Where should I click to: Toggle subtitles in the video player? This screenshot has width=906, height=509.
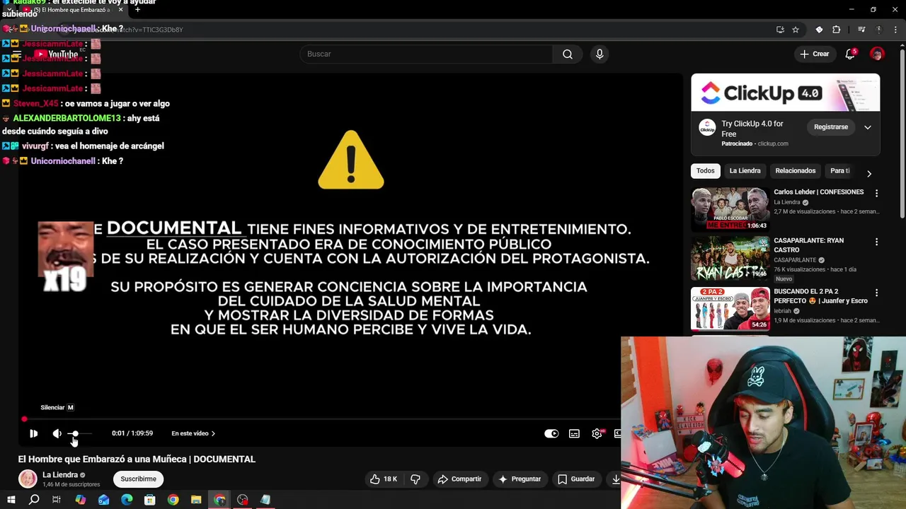pyautogui.click(x=574, y=433)
